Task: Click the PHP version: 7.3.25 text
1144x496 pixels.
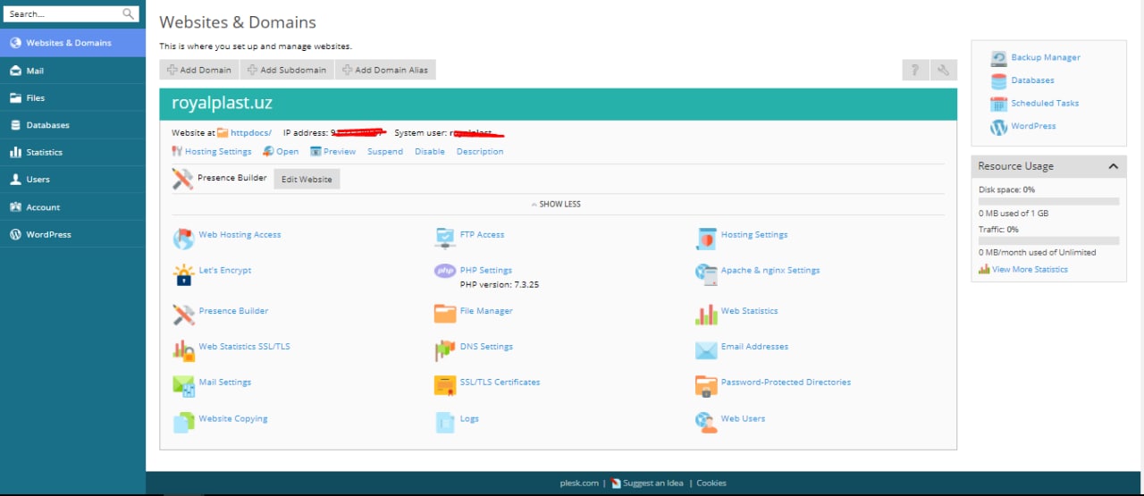Action: [x=500, y=285]
